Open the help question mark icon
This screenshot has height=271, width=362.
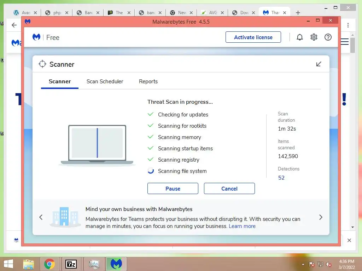[328, 37]
